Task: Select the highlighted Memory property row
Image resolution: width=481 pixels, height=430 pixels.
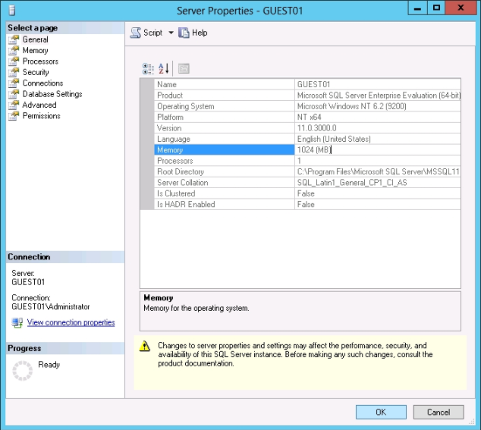Action: [307, 149]
